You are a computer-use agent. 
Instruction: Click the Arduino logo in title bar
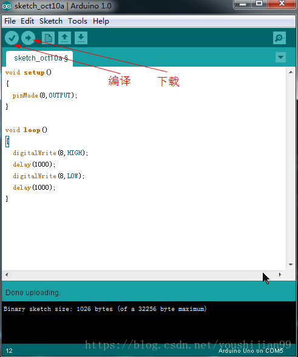coord(7,6)
